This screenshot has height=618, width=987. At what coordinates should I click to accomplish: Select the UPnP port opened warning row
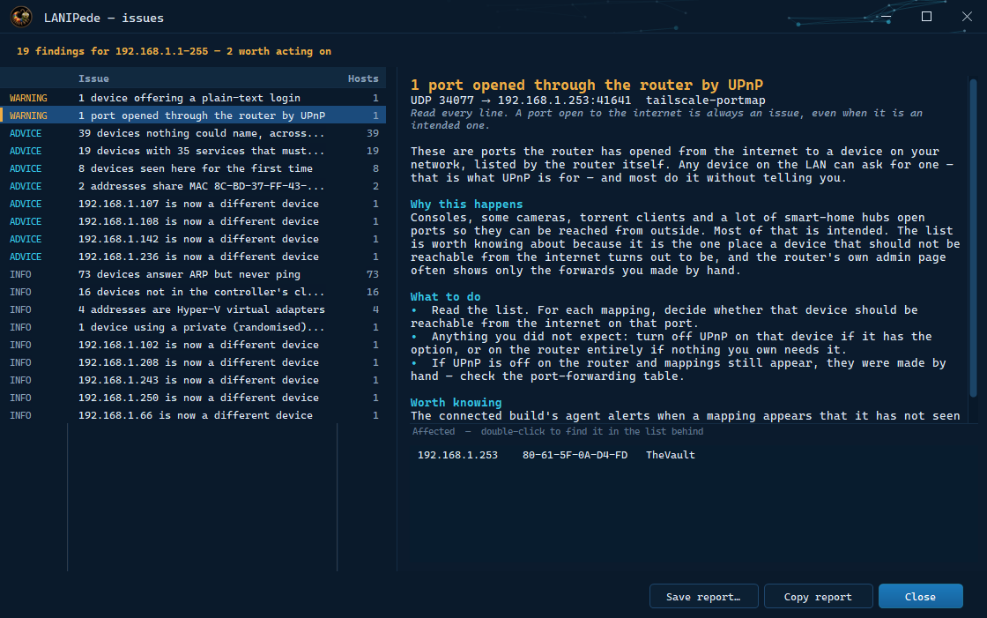tap(193, 115)
